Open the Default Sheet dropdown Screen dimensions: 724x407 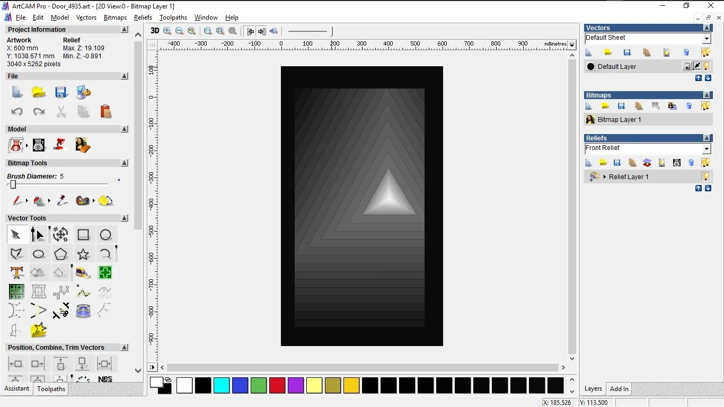pyautogui.click(x=707, y=39)
